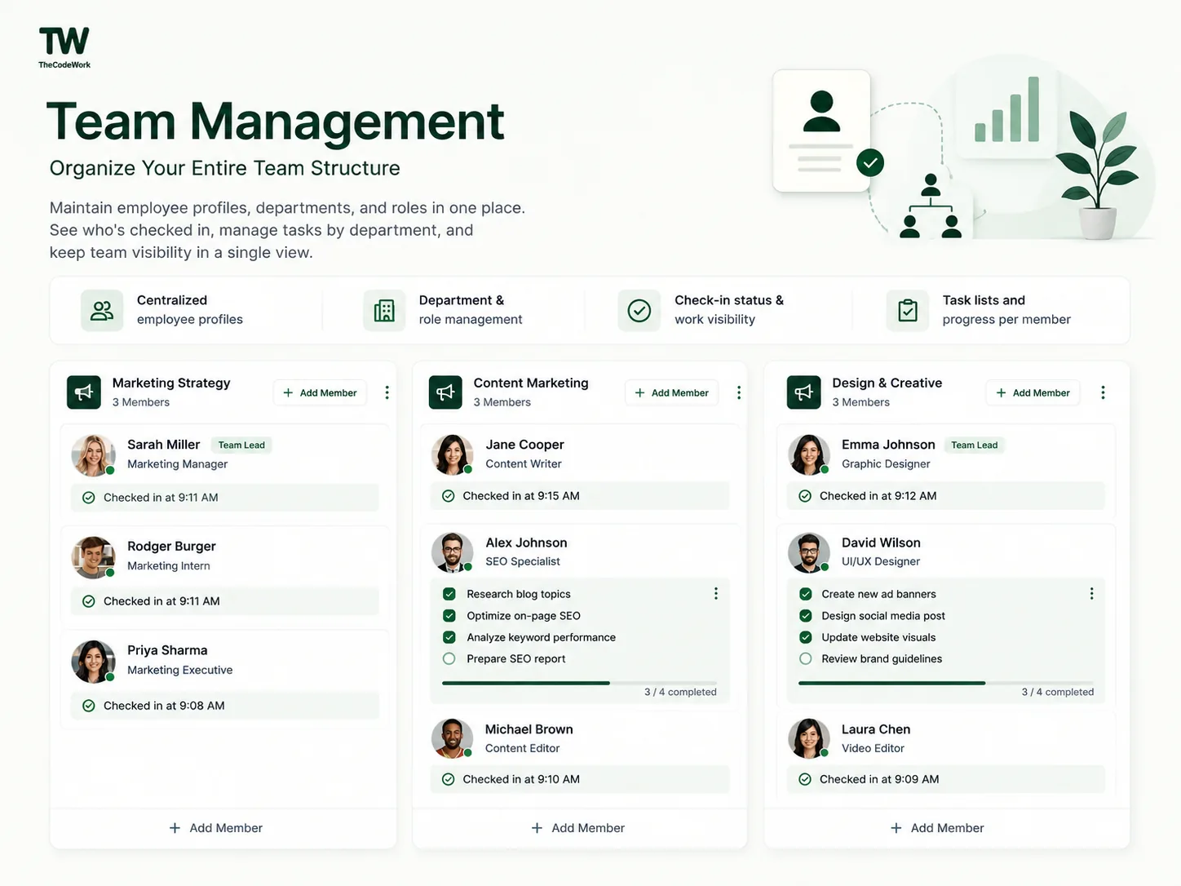1181x886 pixels.
Task: Click Priya Sharma's avatar photo
Action: (93, 661)
